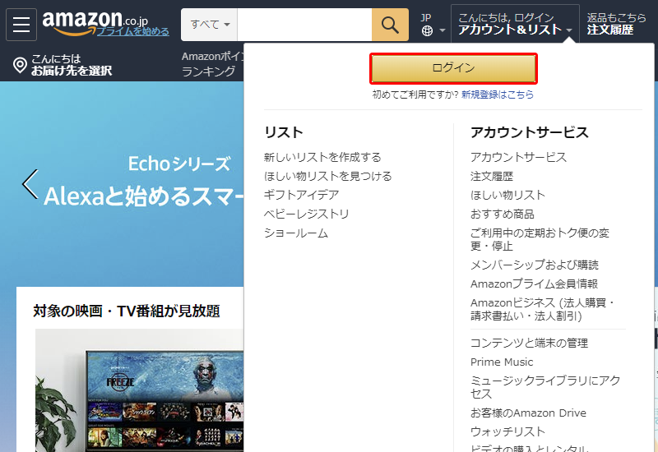Click the delivery location pin icon
The width and height of the screenshot is (658, 452).
pos(20,65)
